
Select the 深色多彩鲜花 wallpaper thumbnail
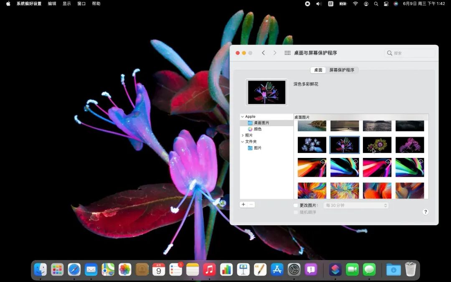[x=344, y=145]
